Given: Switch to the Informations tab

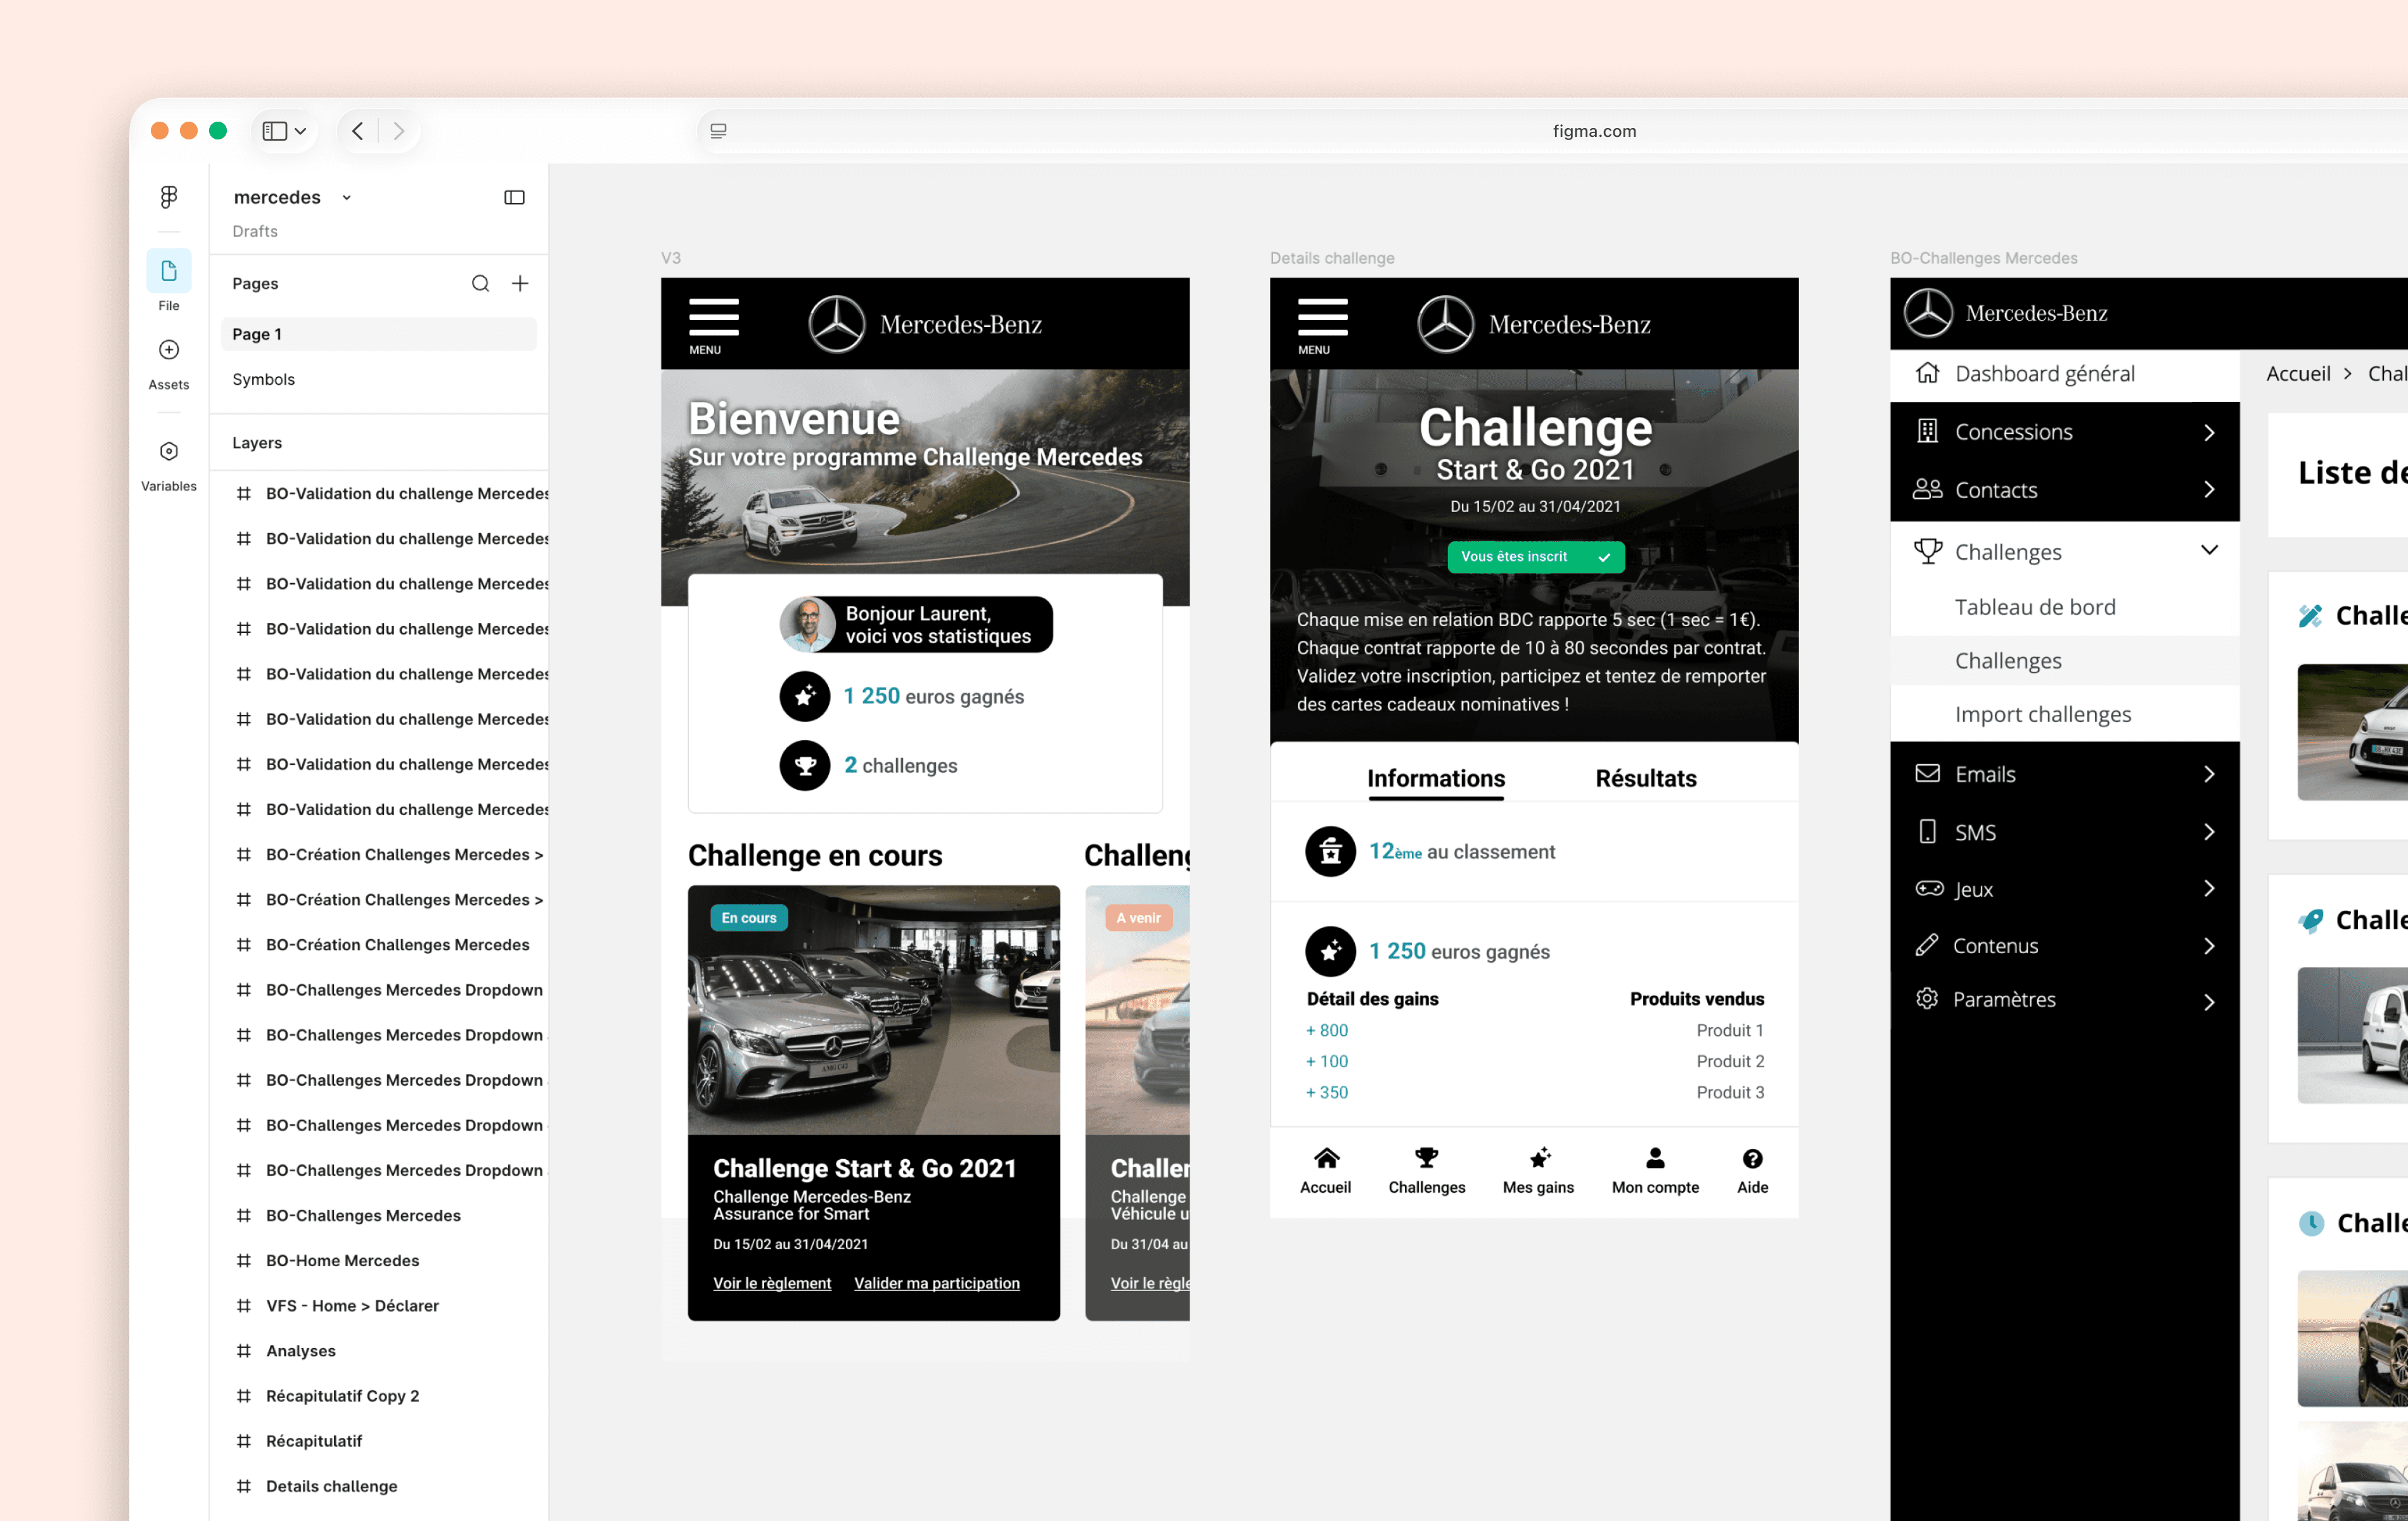Looking at the screenshot, I should (x=1436, y=779).
